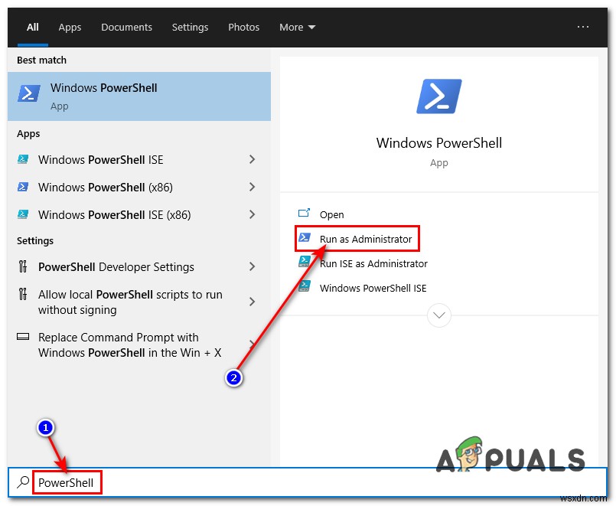Click the Windows PowerShell ISE (x86) icon

click(x=23, y=214)
